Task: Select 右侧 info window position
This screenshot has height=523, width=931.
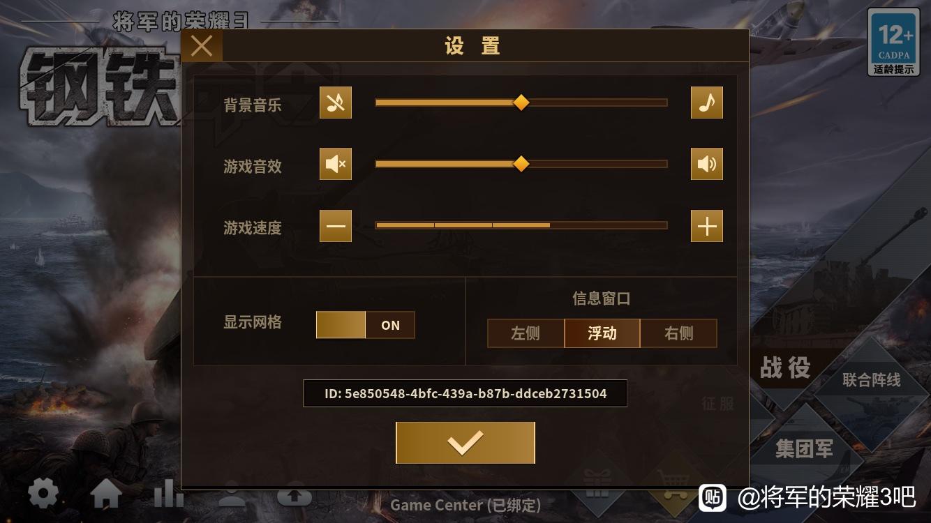Action: pos(678,333)
